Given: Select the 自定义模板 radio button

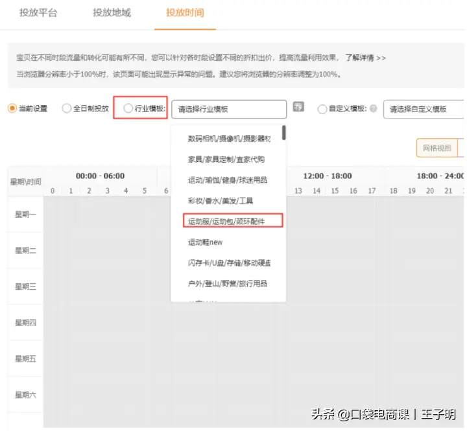Looking at the screenshot, I should click(322, 110).
